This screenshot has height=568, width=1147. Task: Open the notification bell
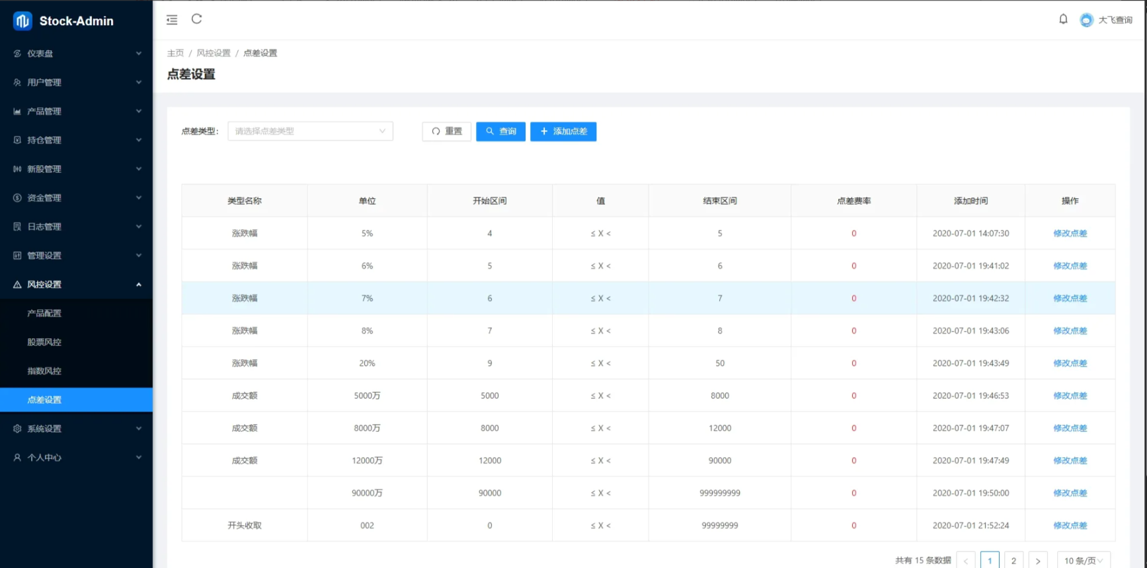[1063, 19]
